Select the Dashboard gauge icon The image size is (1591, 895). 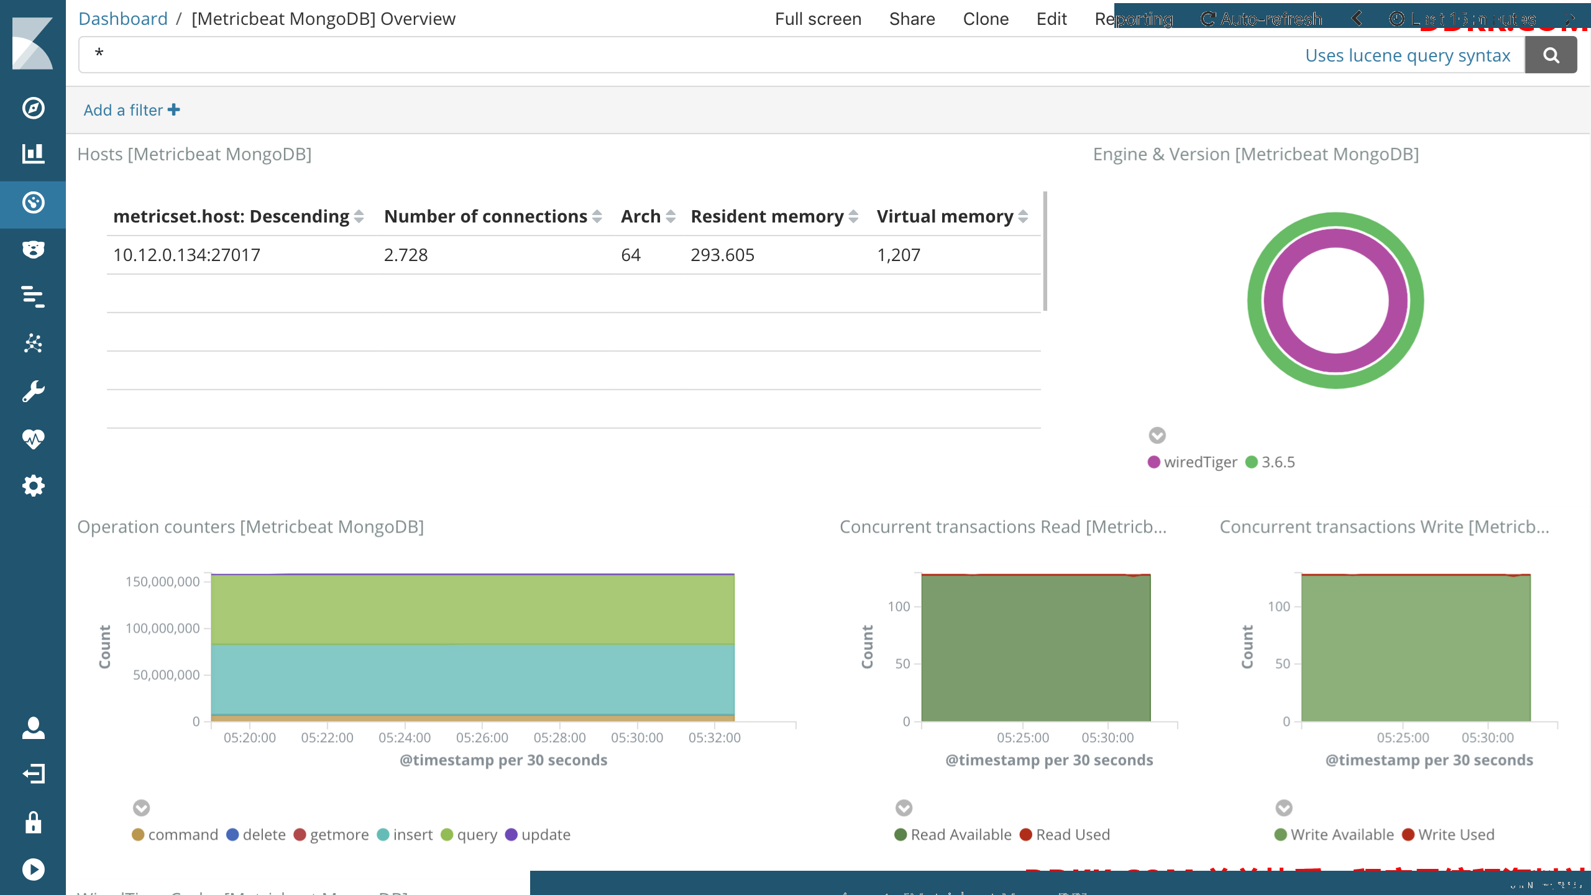click(x=33, y=203)
